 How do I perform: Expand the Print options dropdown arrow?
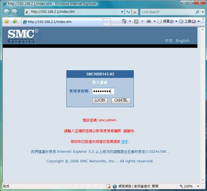(155, 21)
